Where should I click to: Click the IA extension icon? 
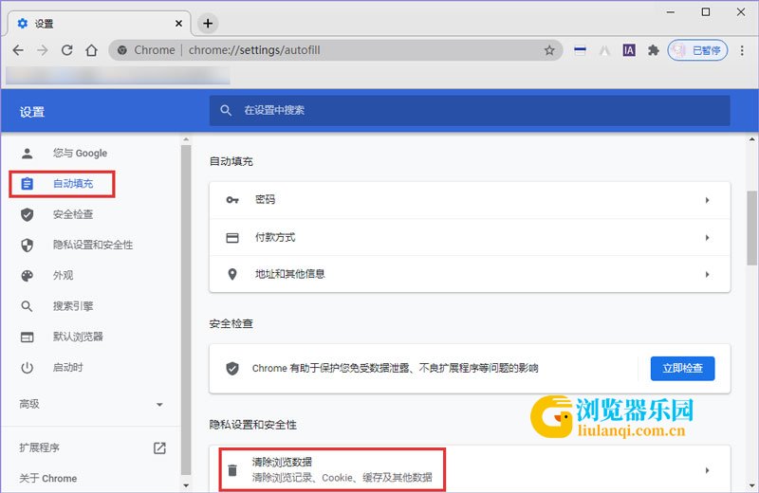(629, 50)
